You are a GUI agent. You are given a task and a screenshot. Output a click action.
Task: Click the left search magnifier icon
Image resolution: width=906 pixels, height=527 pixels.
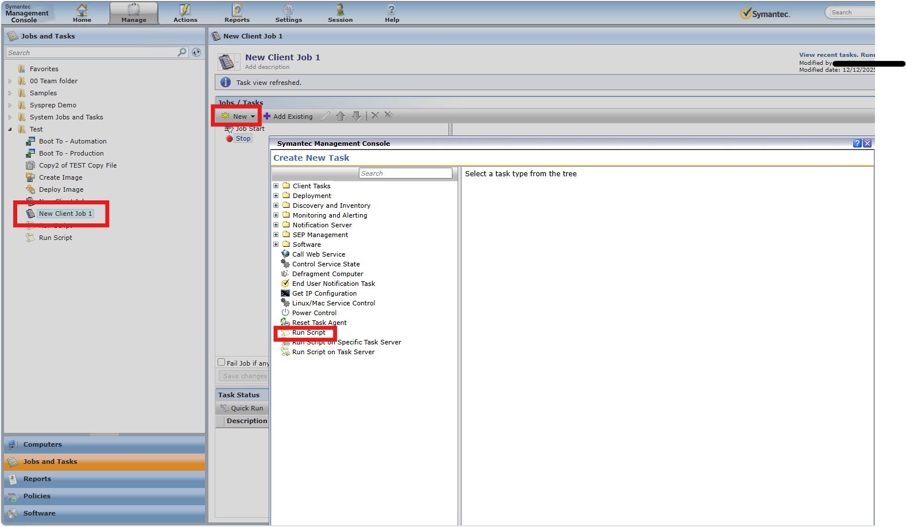182,52
